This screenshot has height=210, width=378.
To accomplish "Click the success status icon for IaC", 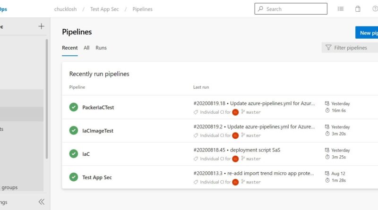I will click(74, 154).
